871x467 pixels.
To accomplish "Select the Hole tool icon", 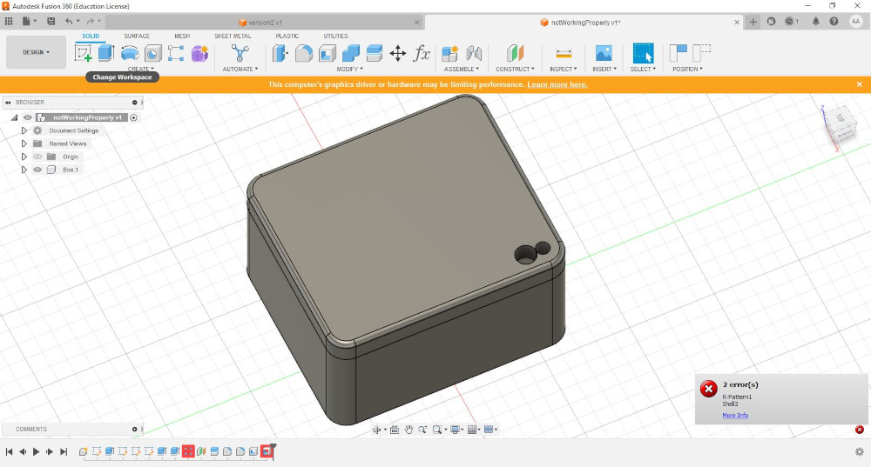I will [152, 53].
